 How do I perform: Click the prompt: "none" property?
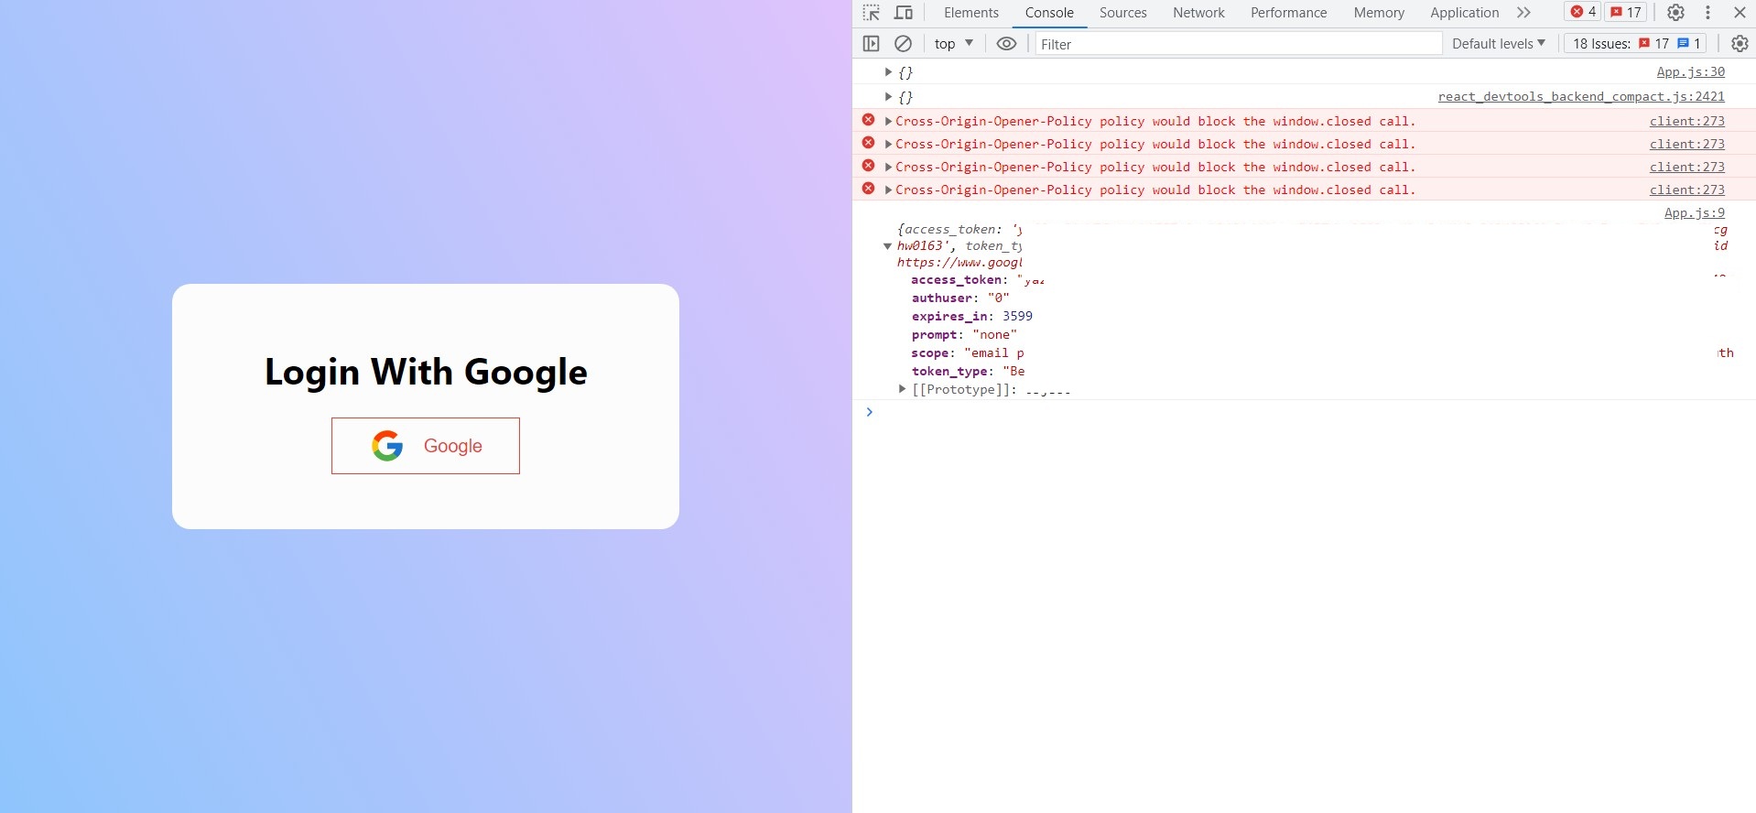click(x=964, y=334)
